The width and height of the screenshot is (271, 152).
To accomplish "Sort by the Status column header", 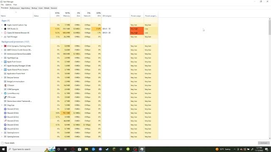I will tap(41, 14).
